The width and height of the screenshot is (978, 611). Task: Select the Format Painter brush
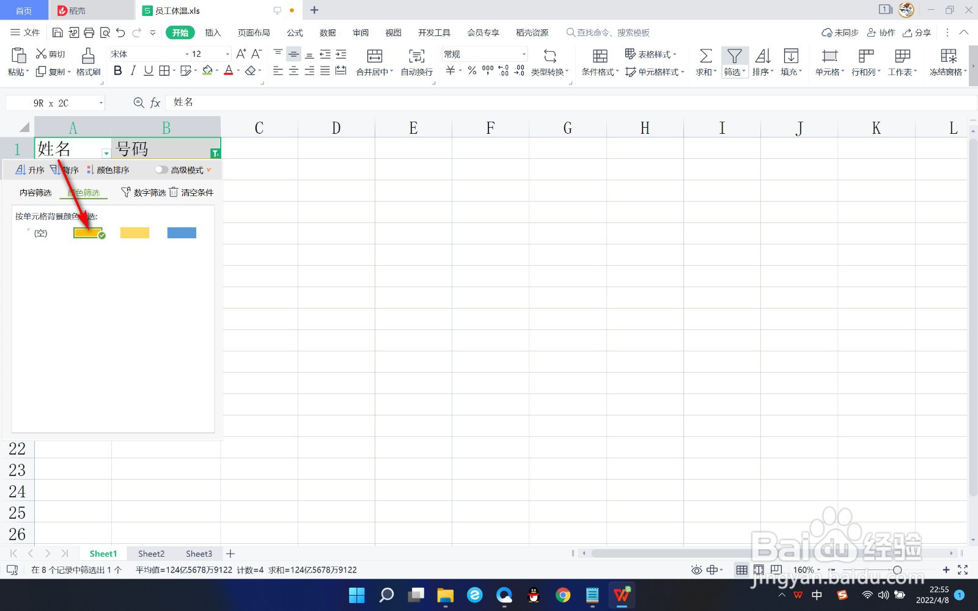(88, 56)
